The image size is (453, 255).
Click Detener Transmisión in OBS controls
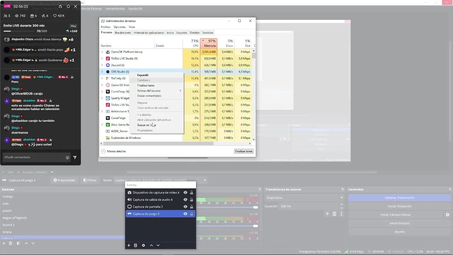[x=400, y=198]
